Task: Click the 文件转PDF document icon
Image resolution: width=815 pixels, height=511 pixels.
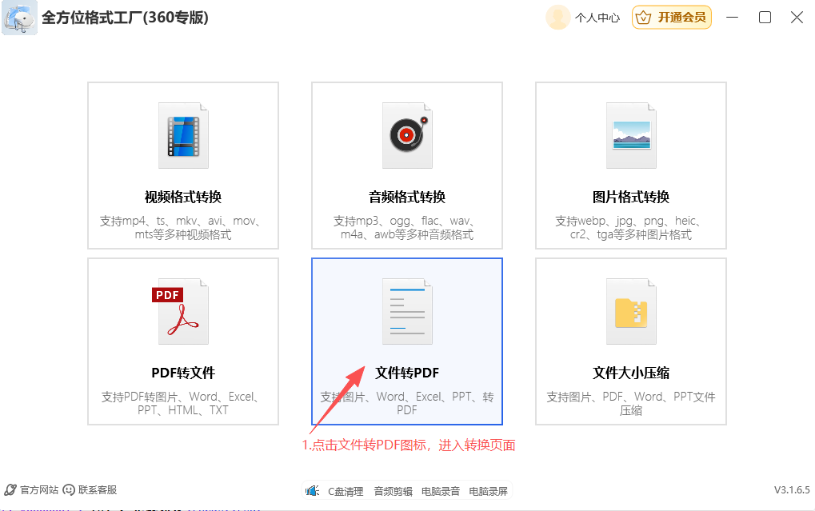Action: click(407, 311)
